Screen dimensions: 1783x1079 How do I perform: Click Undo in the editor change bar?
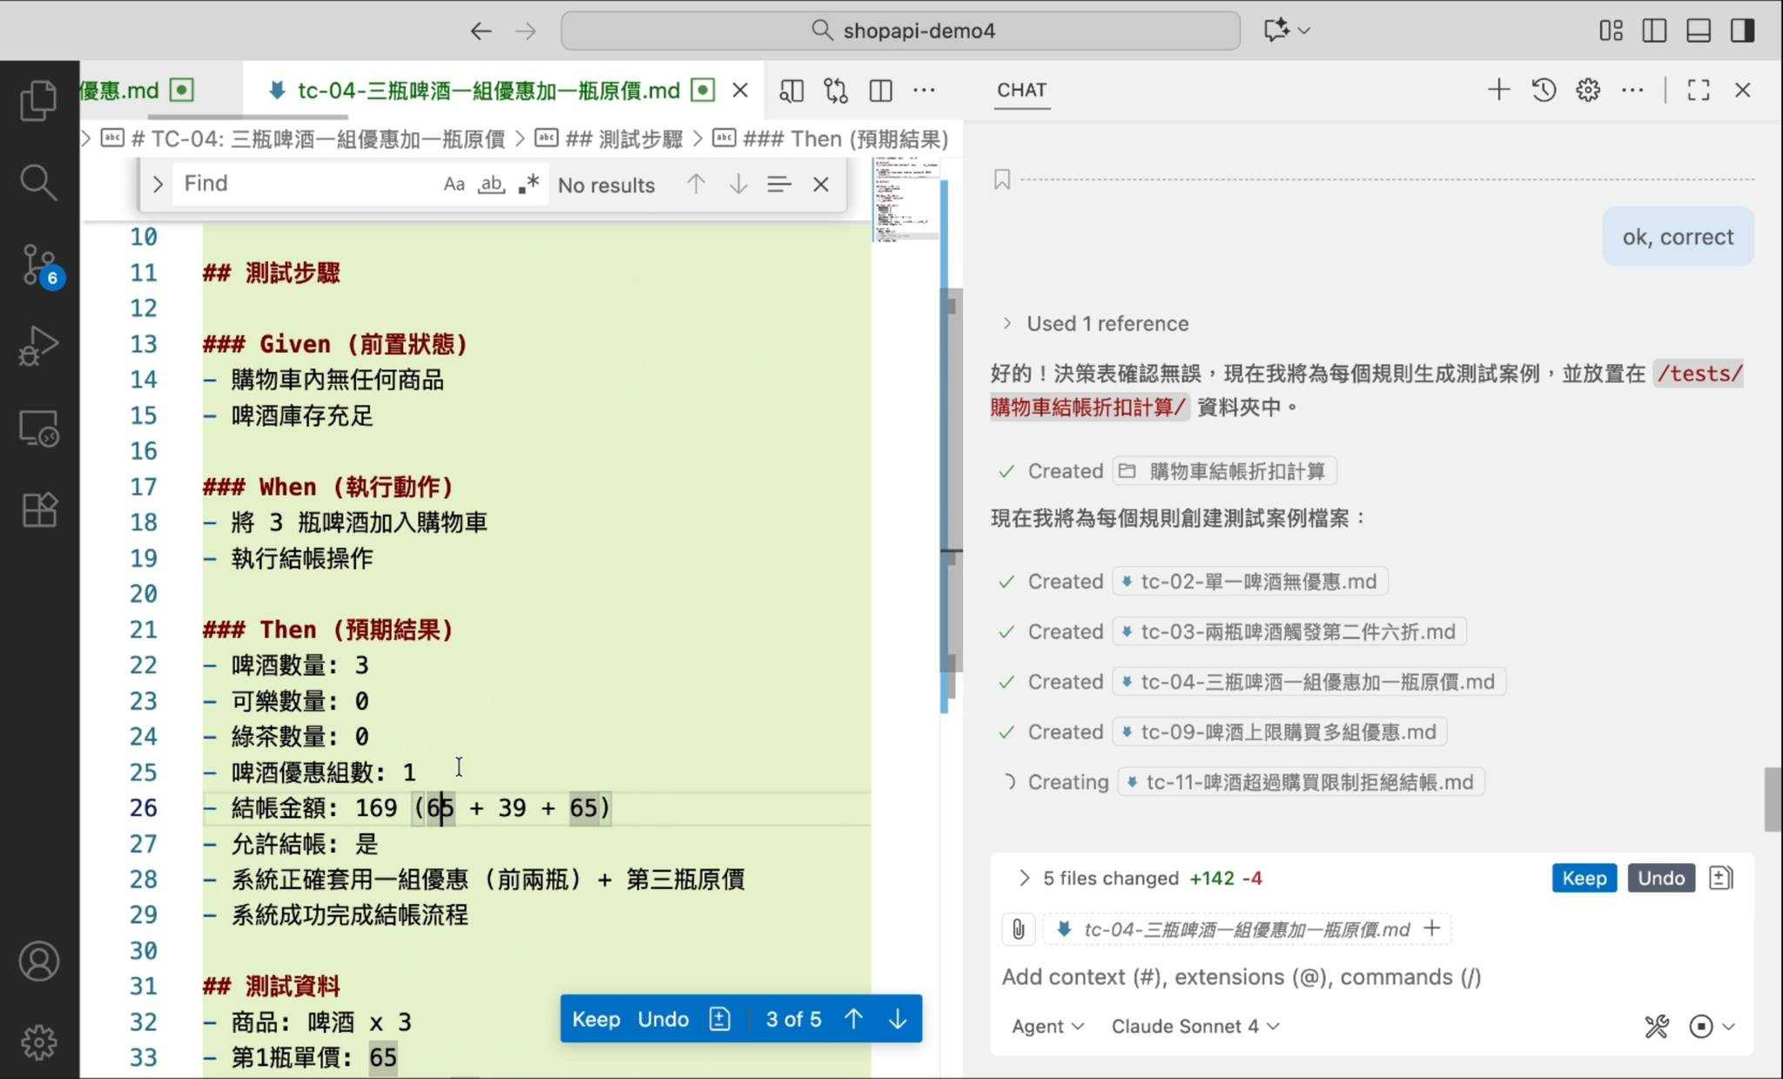tap(663, 1019)
